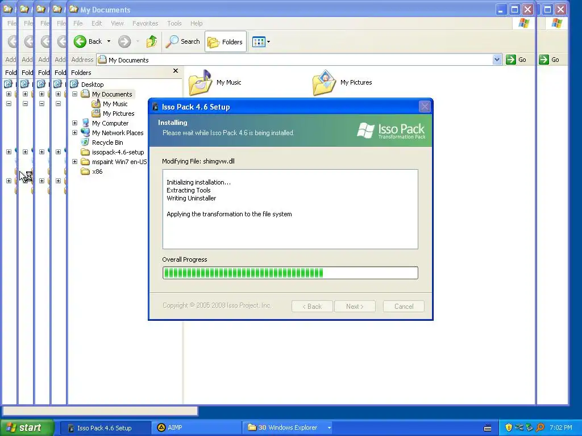Click the installer's Next > button

tap(355, 306)
